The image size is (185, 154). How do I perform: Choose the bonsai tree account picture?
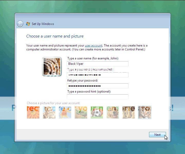pyautogui.click(x=81, y=112)
